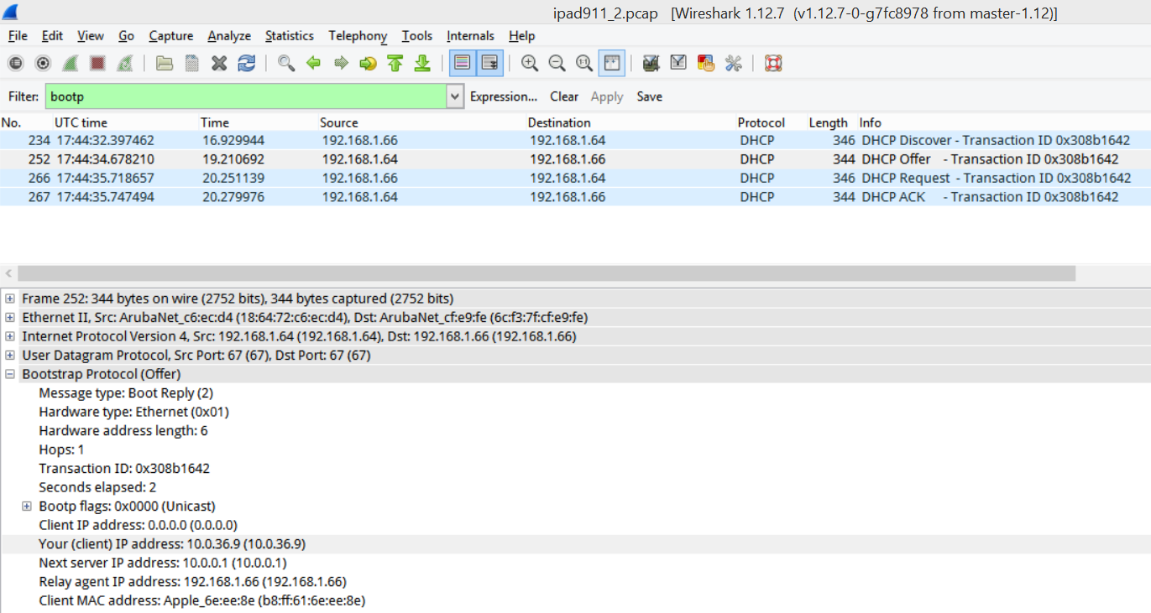1151x613 pixels.
Task: Expand the Frame 252 tree node
Action: (10, 299)
